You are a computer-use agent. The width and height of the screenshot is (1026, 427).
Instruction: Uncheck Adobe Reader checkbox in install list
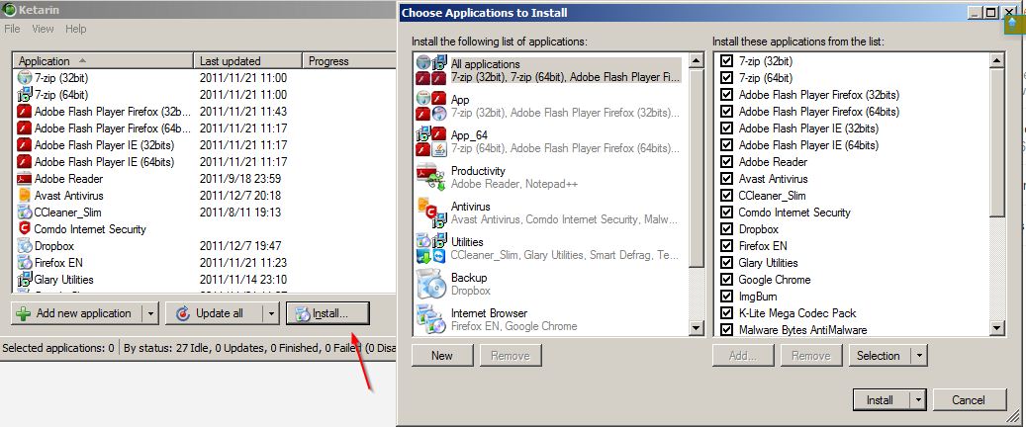pyautogui.click(x=725, y=161)
